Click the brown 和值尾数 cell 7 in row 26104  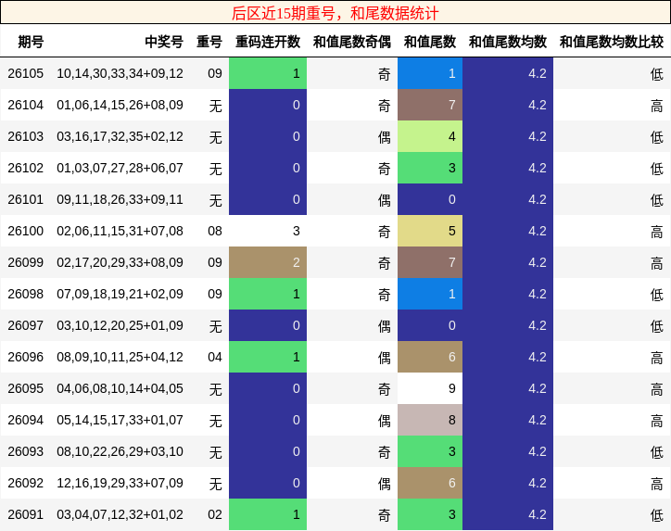tap(430, 105)
